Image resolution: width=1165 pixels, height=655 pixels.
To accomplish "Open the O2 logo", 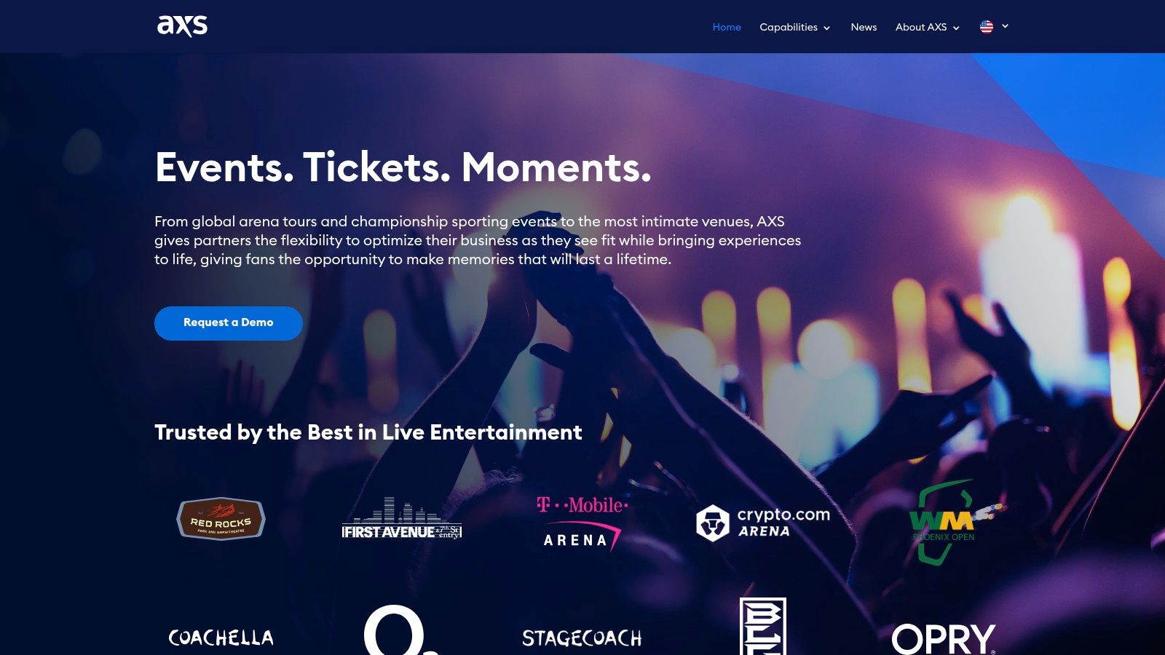I will (400, 630).
